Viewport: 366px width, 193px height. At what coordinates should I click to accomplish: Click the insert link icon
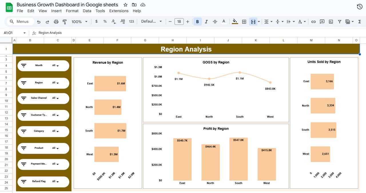click(x=313, y=21)
